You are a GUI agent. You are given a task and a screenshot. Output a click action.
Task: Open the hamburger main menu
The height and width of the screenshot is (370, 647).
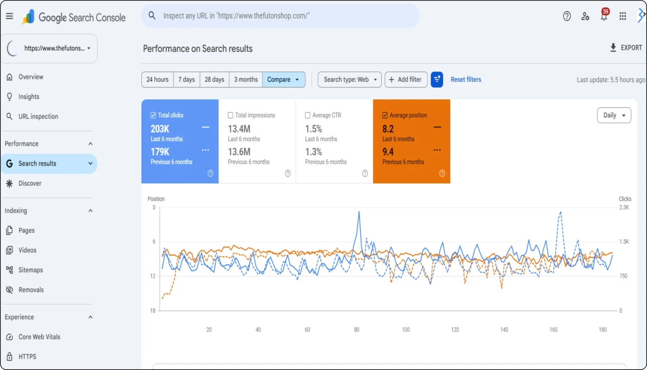9,16
